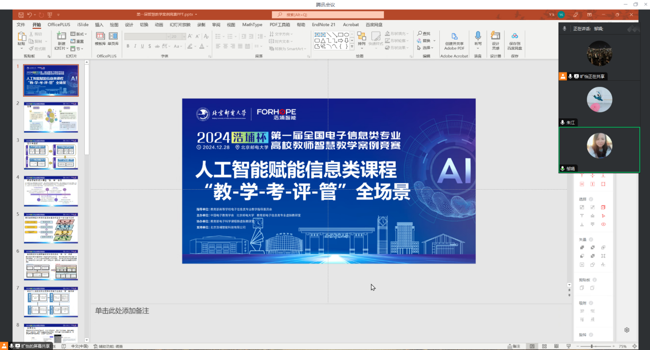Open the 节 section dropdown
This screenshot has height=350, width=650.
pos(78,48)
